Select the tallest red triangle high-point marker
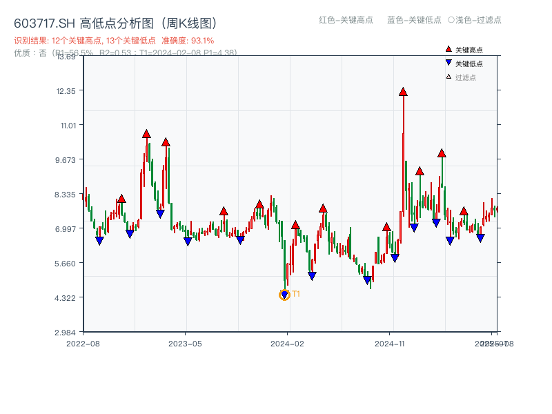 [403, 90]
